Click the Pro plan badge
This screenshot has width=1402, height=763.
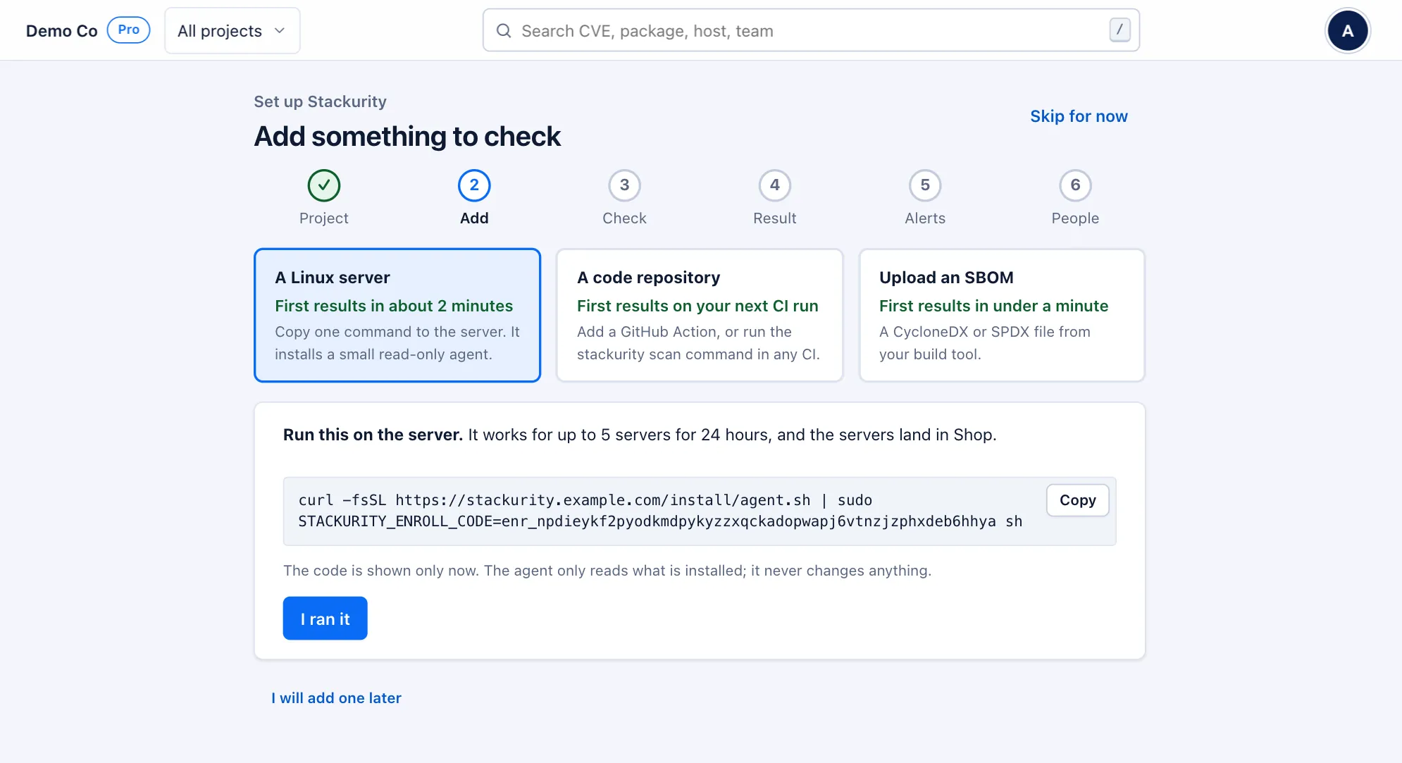(128, 30)
